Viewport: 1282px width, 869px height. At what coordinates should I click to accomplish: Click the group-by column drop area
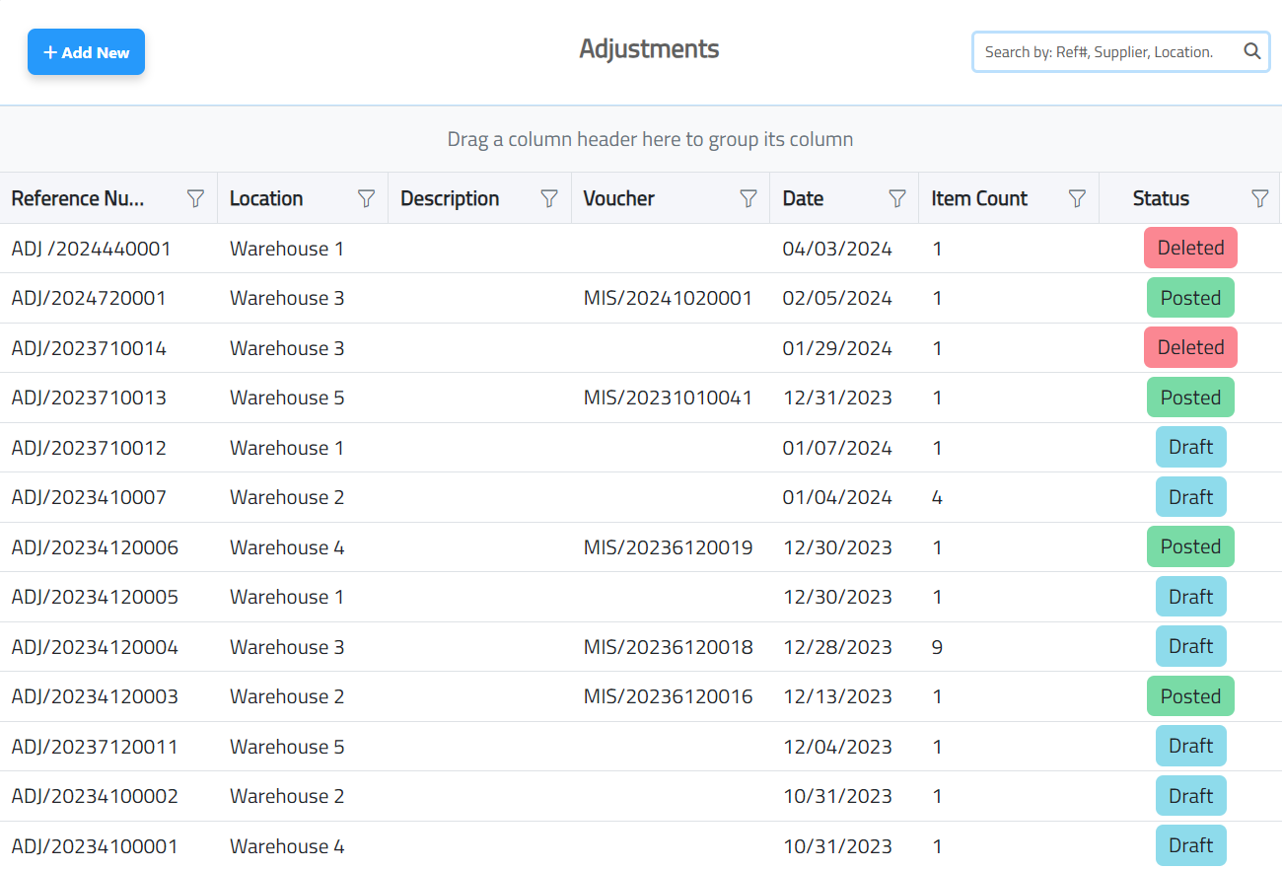coord(650,139)
